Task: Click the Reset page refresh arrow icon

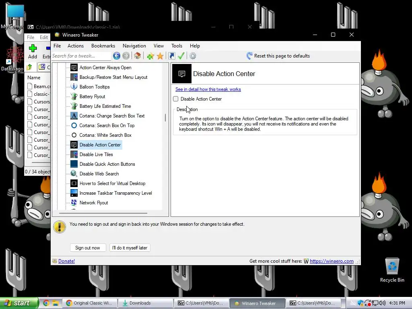Action: pyautogui.click(x=249, y=56)
